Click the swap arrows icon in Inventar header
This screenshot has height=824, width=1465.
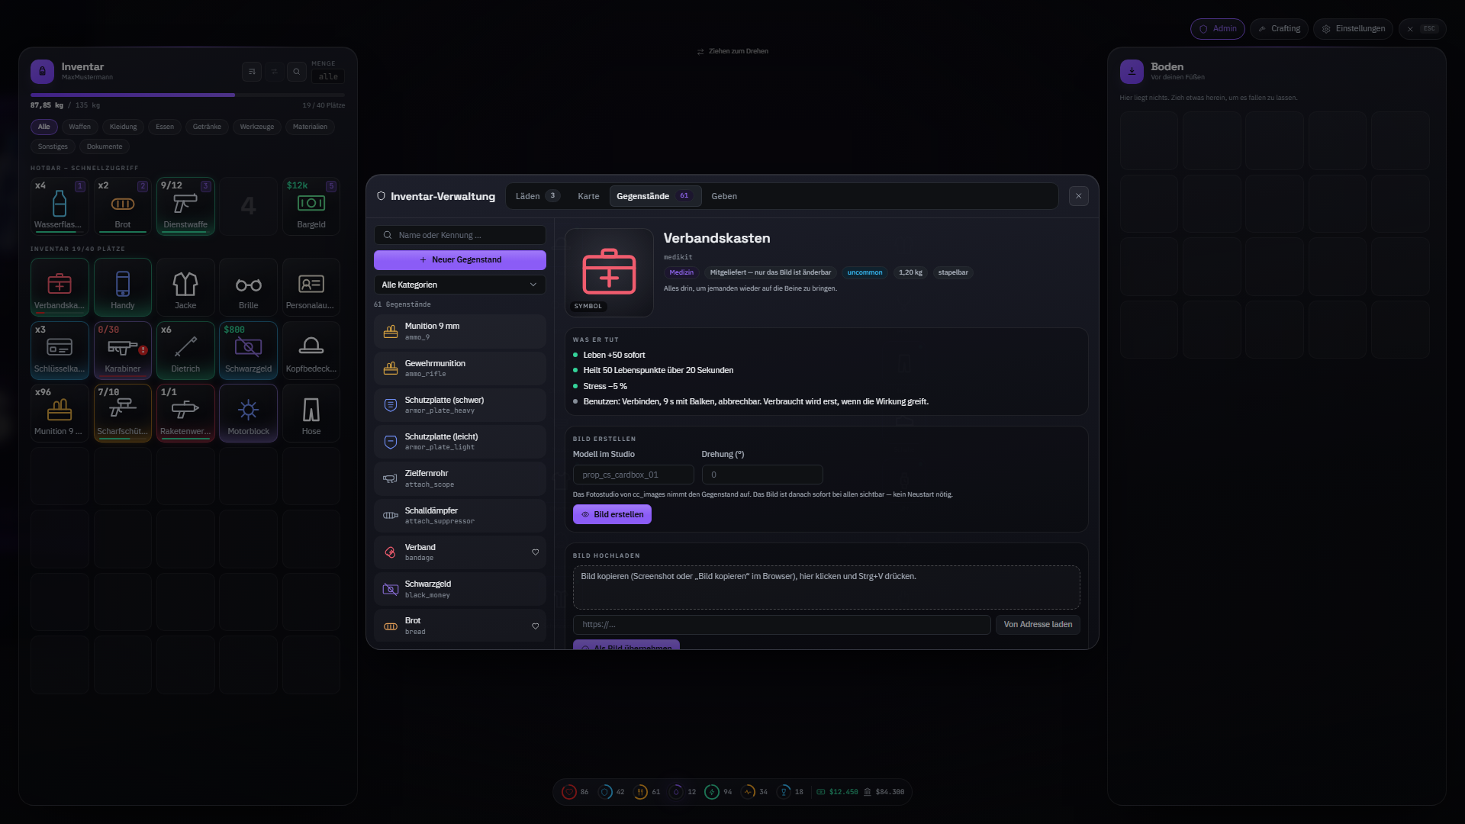point(275,72)
